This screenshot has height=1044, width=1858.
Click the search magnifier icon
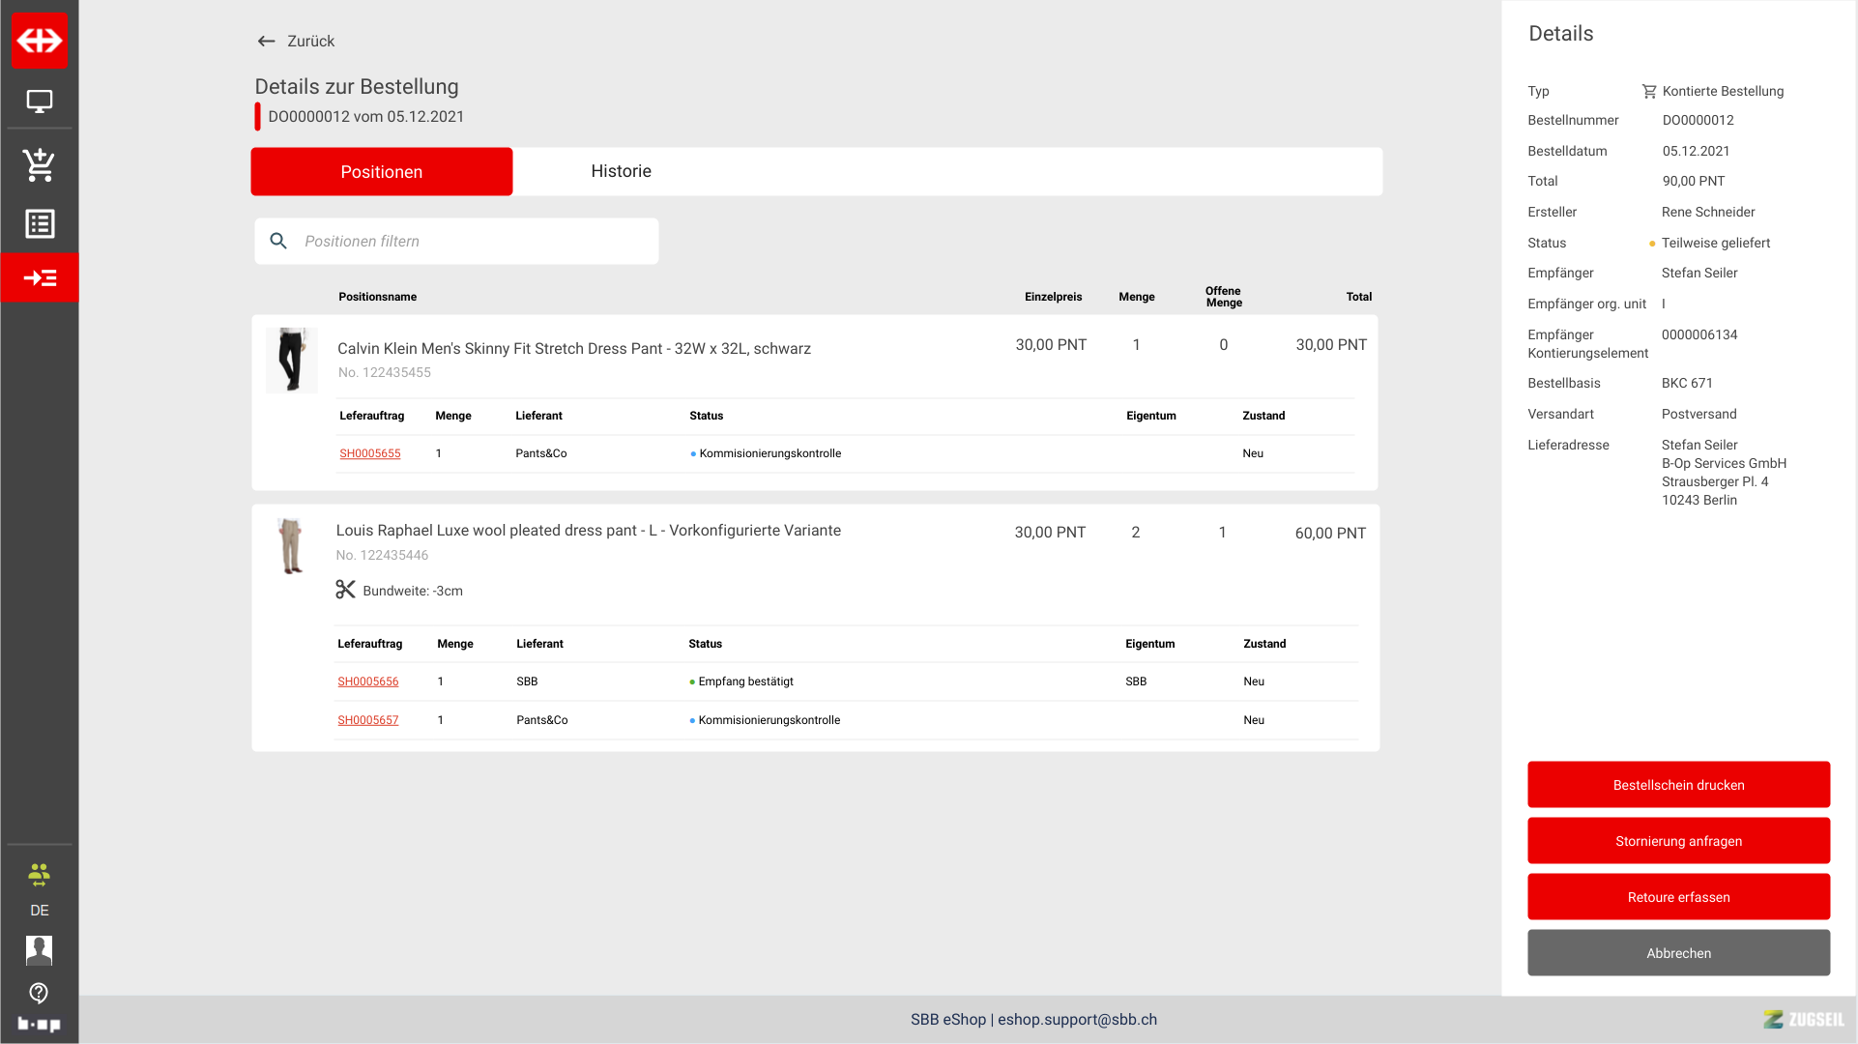tap(278, 242)
